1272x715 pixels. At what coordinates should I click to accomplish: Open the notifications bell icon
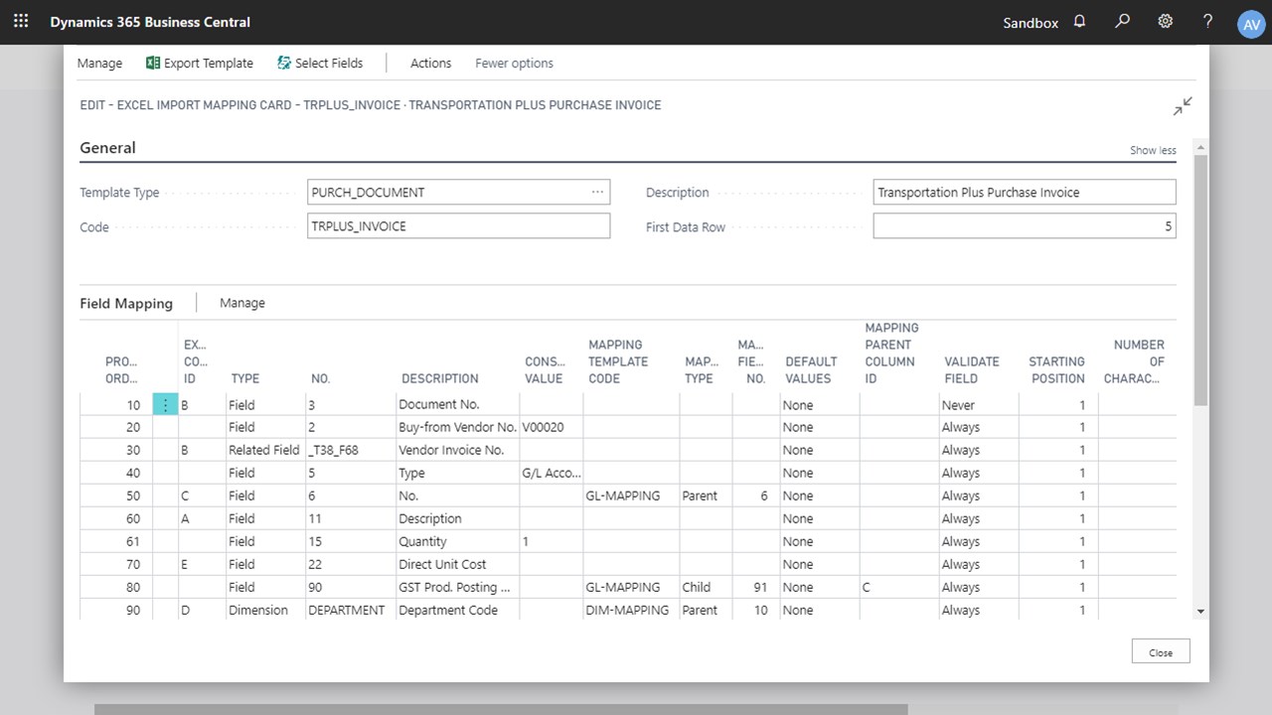click(x=1080, y=21)
